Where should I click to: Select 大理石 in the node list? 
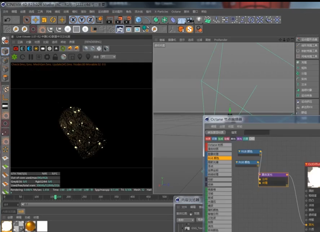219,201
